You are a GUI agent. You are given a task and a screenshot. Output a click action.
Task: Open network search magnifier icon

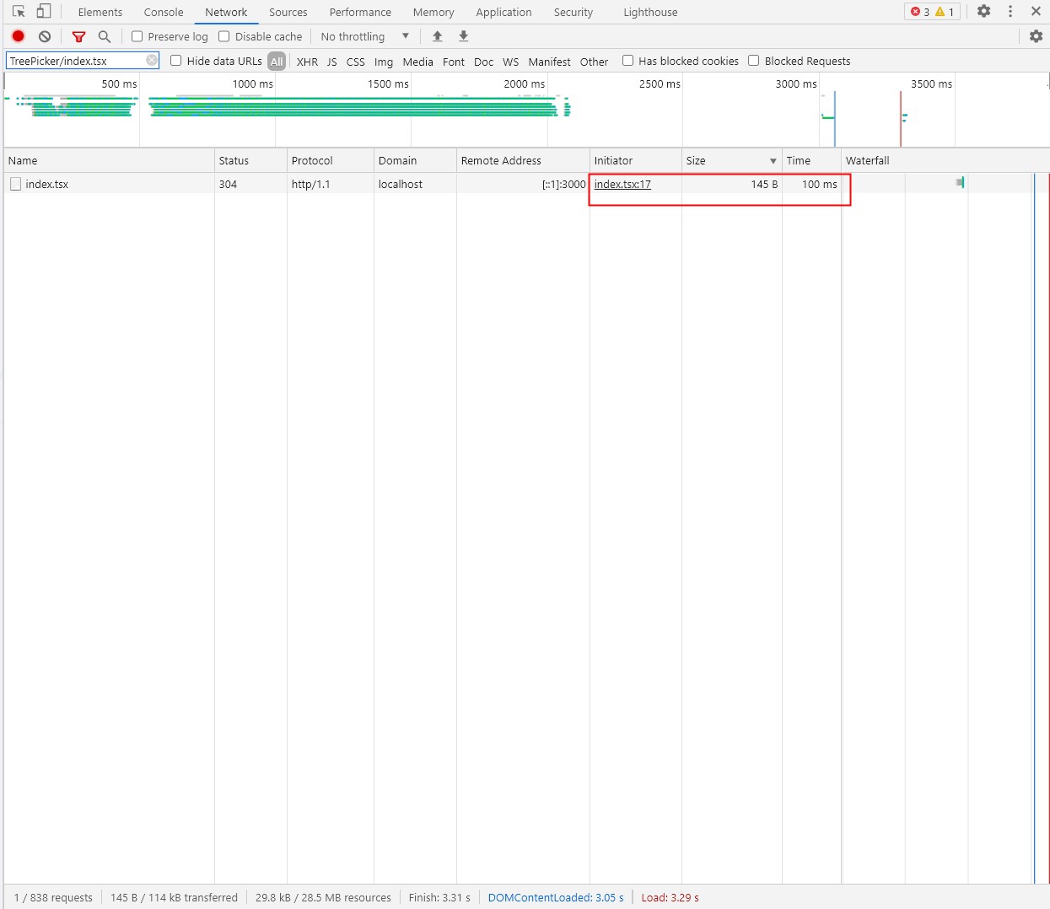tap(105, 36)
